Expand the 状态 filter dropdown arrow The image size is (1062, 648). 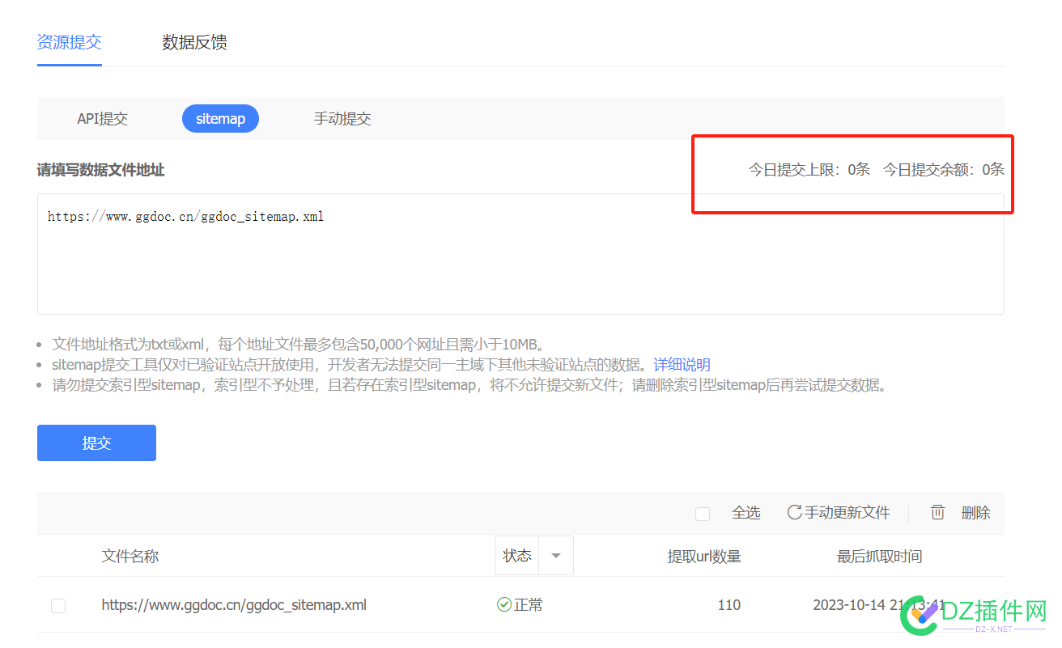[555, 556]
